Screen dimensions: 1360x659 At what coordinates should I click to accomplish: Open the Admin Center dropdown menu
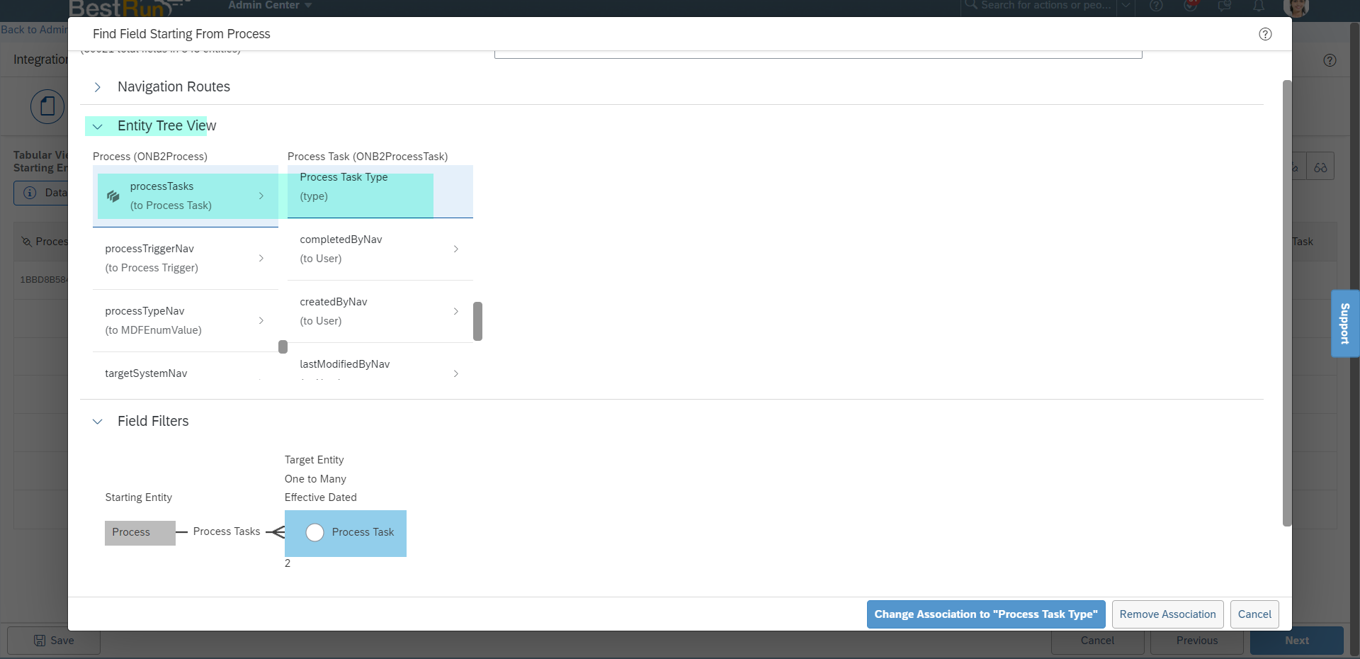(270, 6)
